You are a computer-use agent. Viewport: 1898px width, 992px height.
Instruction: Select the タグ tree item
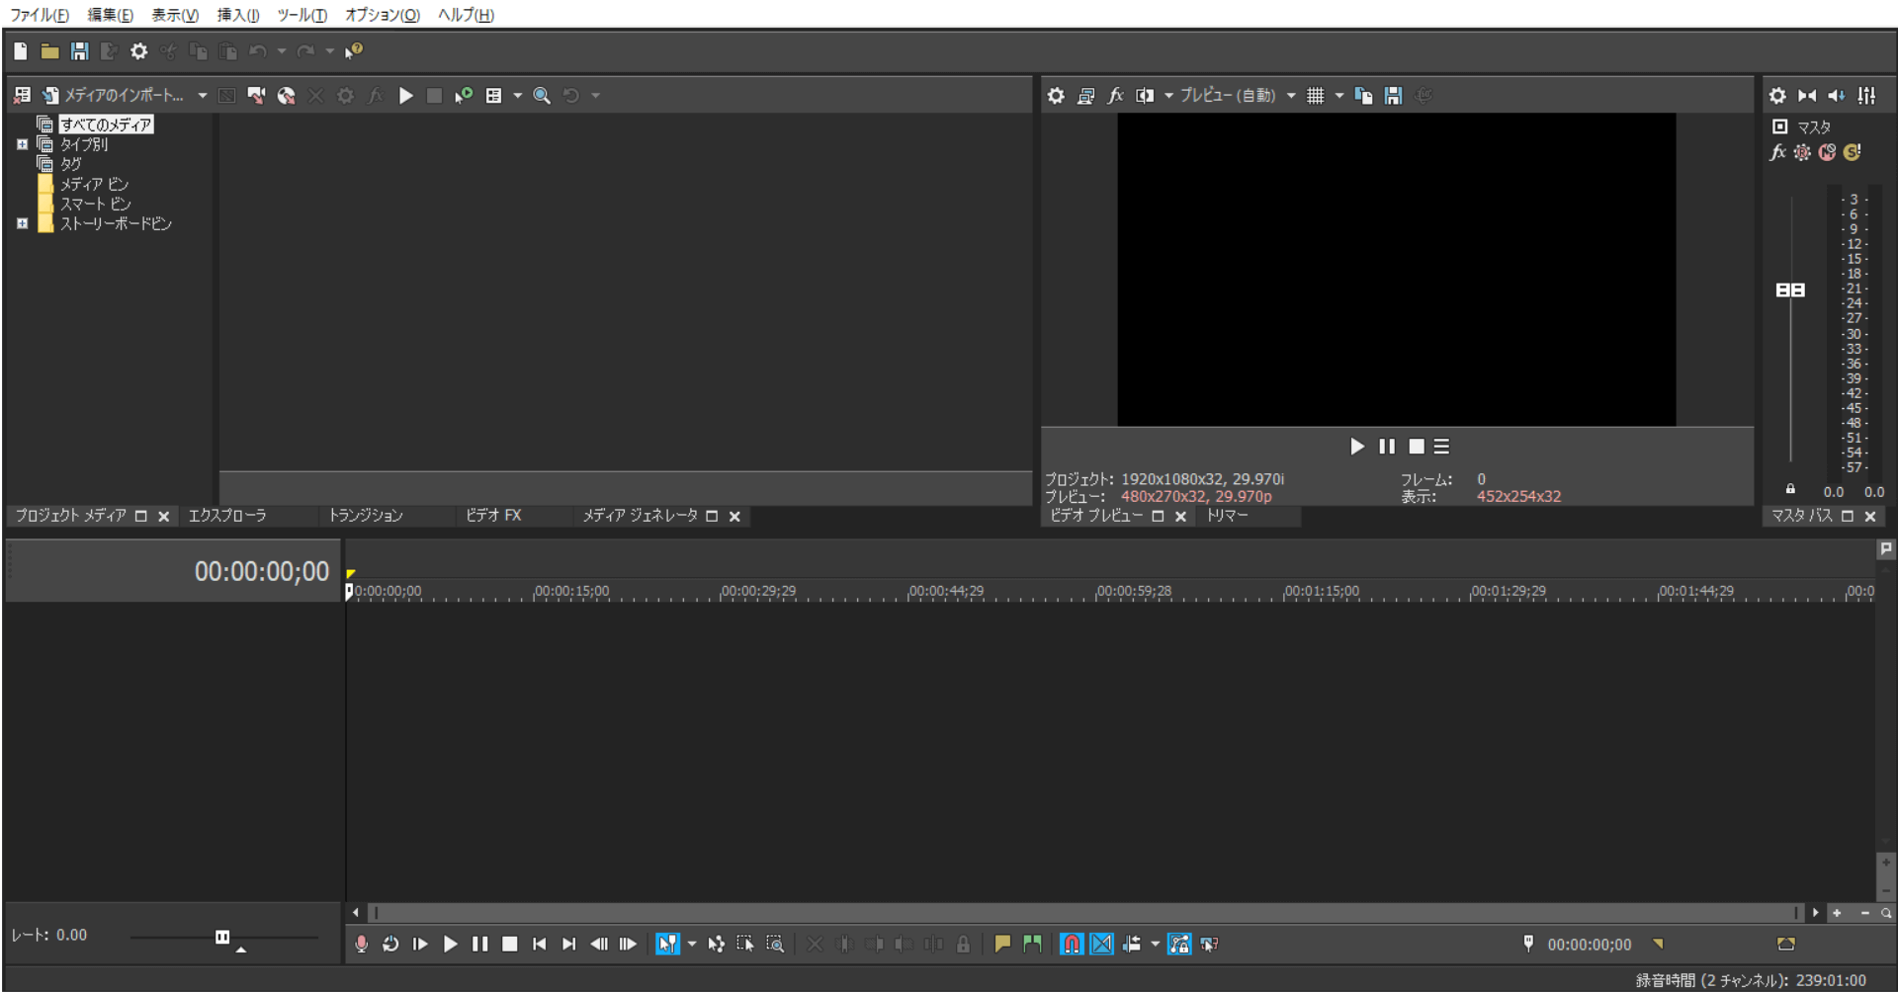(71, 164)
